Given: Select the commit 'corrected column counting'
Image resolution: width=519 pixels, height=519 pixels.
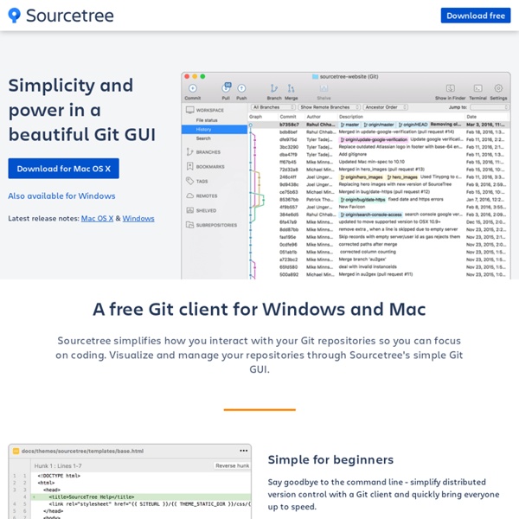Looking at the screenshot, I should point(379,252).
